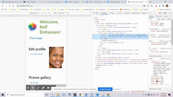The height and width of the screenshot is (97, 173).
Task: Open the Chrome profile avatar
Action: click(167, 6)
